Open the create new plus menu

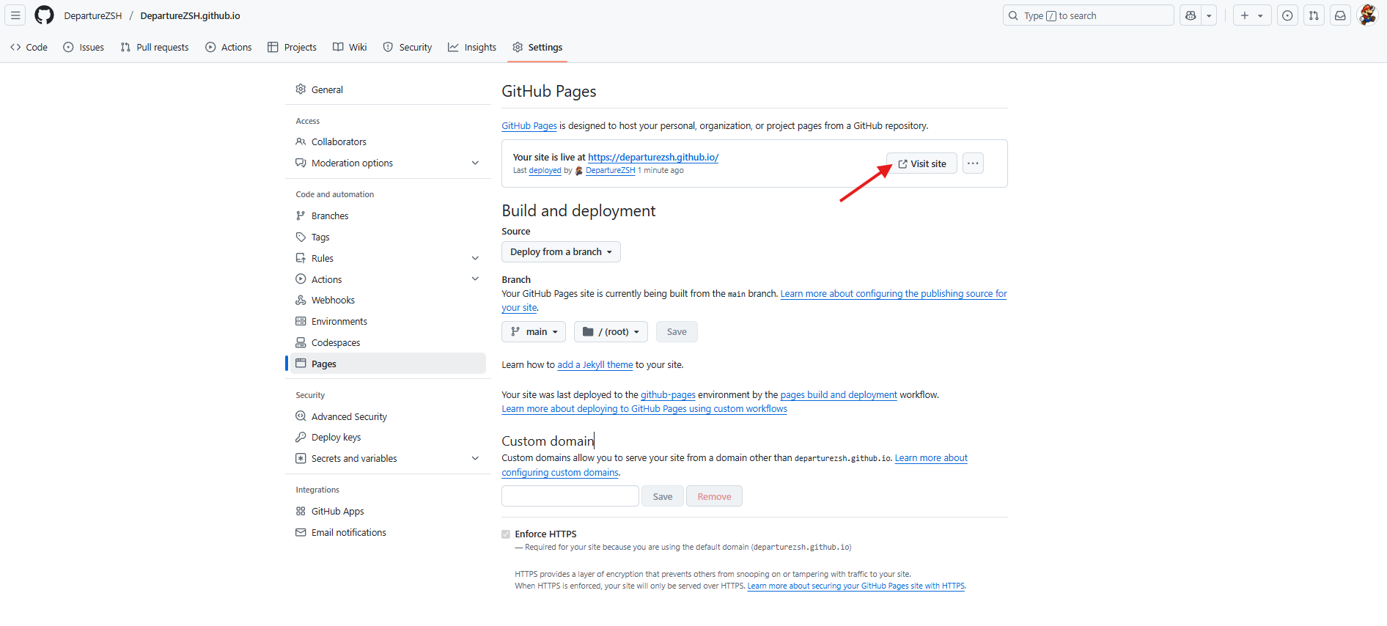[x=1251, y=15]
